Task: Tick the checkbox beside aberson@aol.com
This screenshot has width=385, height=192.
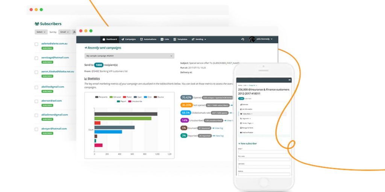Action: tap(36, 101)
